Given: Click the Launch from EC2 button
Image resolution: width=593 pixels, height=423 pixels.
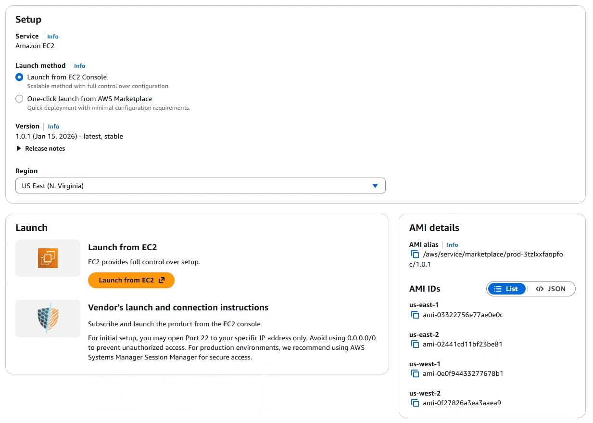Looking at the screenshot, I should [x=131, y=280].
